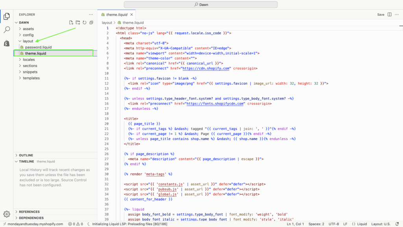Image resolution: width=403 pixels, height=227 pixels.
Task: Click the <title> tag on line 19
Action: point(131,119)
